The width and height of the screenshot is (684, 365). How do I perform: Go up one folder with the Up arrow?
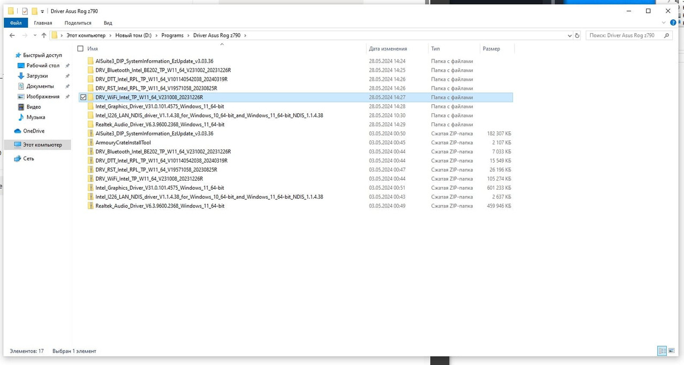(x=44, y=35)
